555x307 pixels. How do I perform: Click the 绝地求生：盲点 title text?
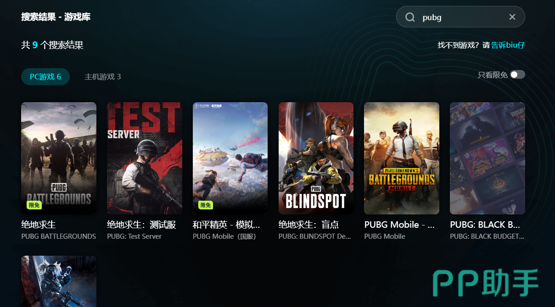[x=308, y=225]
